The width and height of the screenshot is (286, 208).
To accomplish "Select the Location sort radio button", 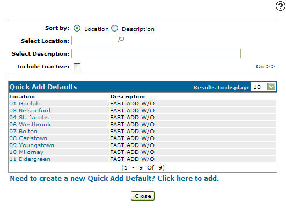I will (x=77, y=28).
